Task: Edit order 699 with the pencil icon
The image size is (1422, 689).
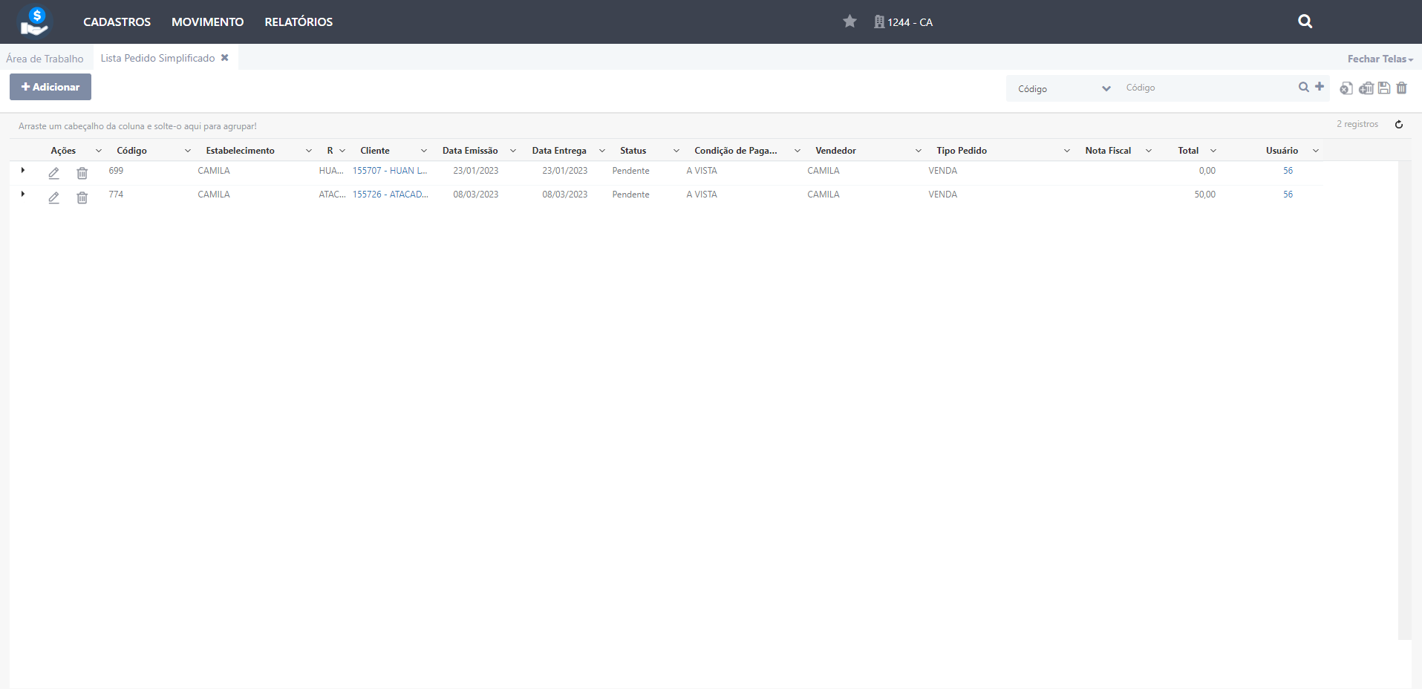Action: pyautogui.click(x=53, y=173)
